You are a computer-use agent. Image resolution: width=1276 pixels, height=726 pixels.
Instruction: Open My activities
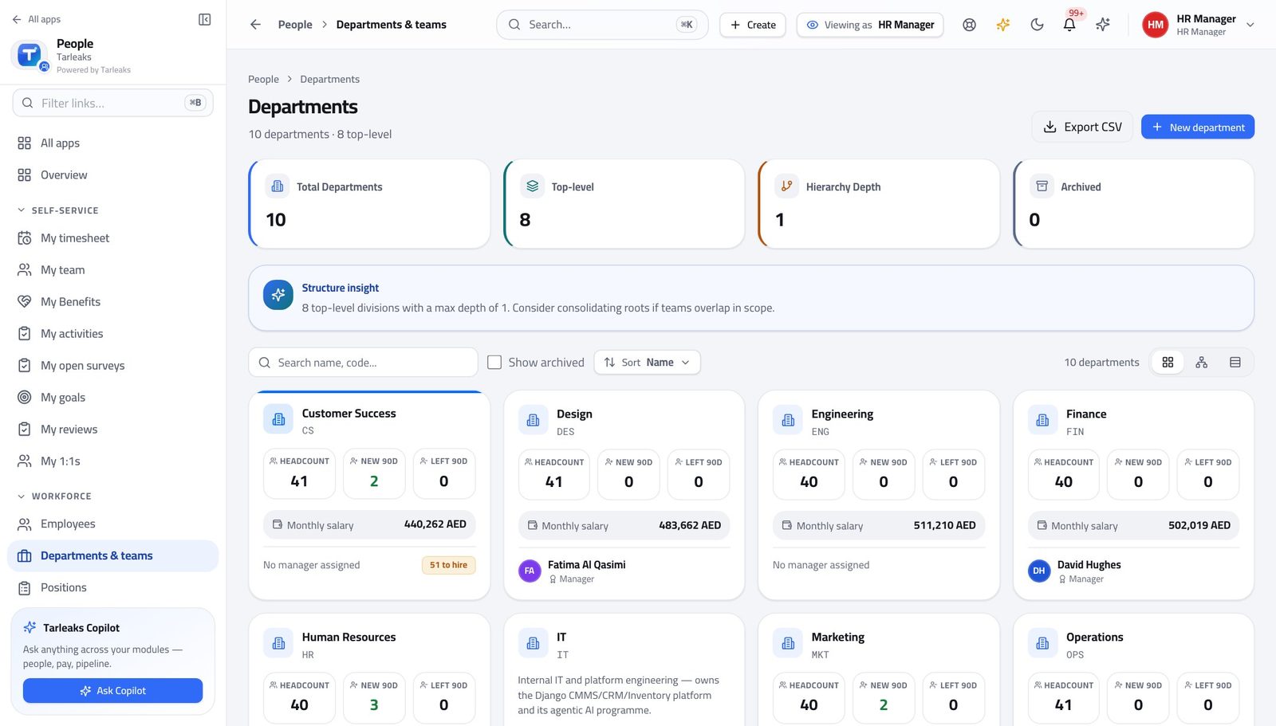click(112, 334)
